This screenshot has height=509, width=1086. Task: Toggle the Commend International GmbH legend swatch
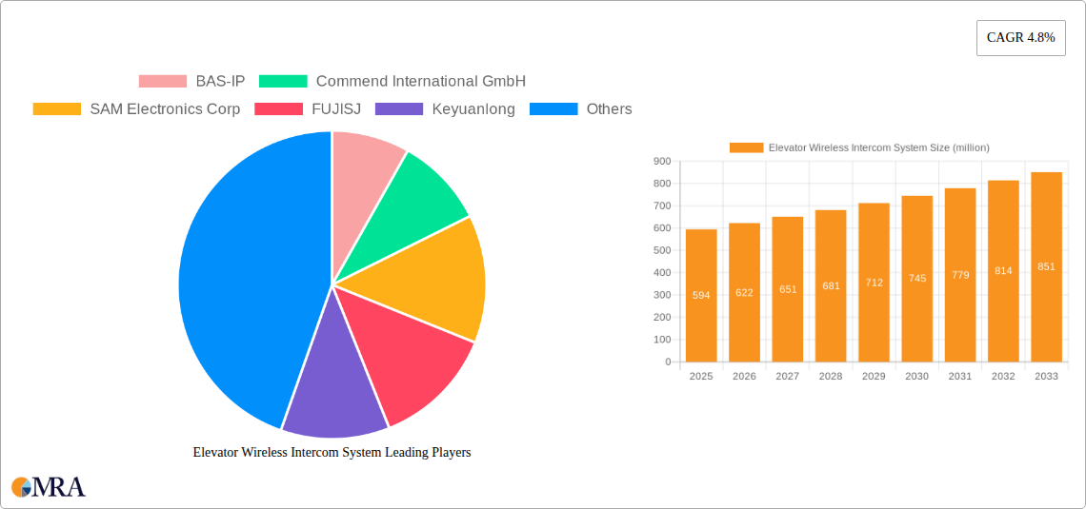tap(283, 81)
